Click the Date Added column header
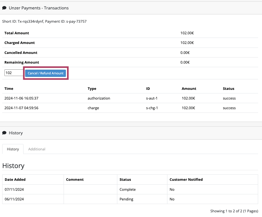This screenshot has width=262, height=217. [15, 179]
